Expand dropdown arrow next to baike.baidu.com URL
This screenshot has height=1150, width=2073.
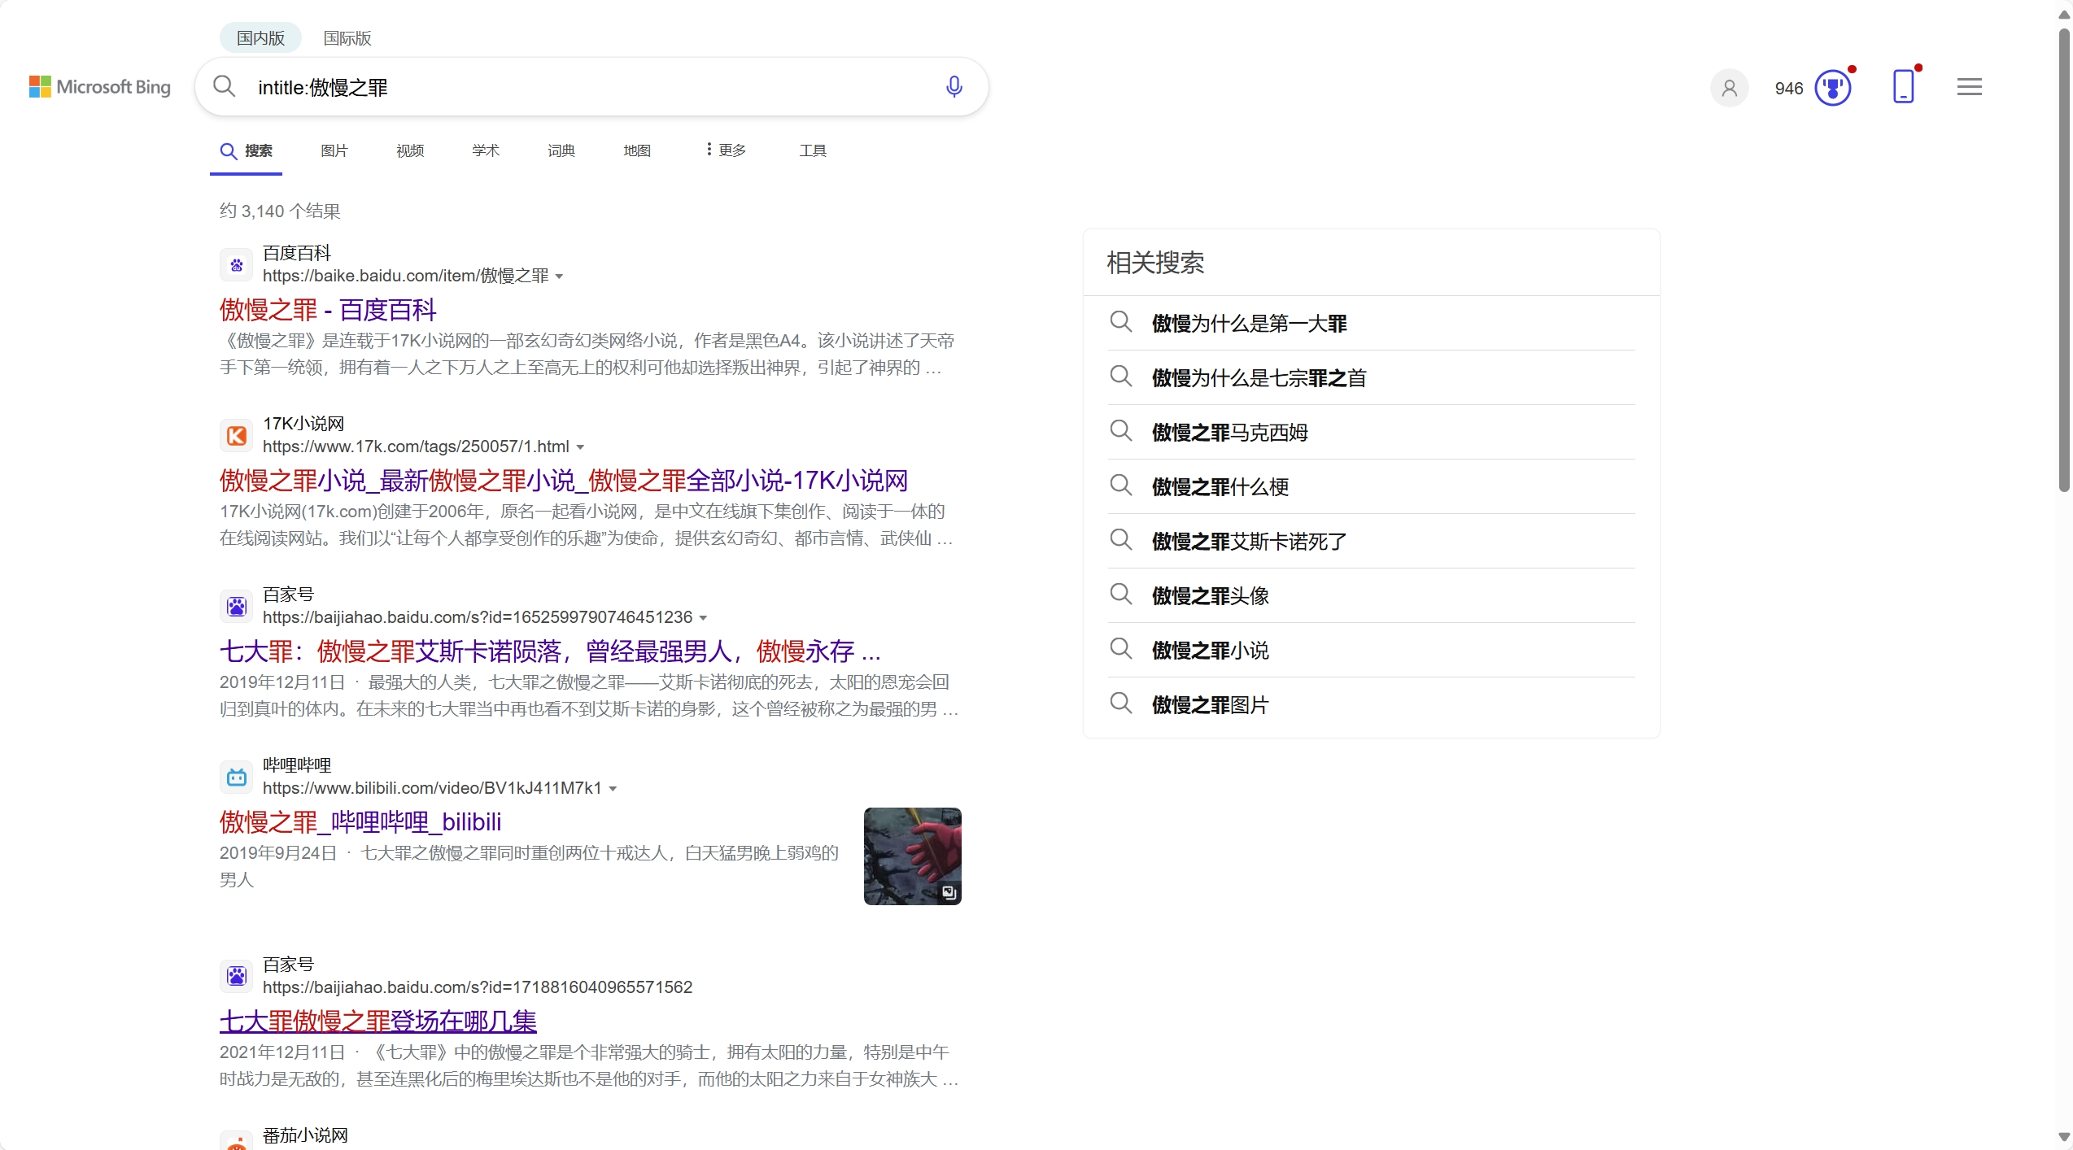pyautogui.click(x=559, y=277)
